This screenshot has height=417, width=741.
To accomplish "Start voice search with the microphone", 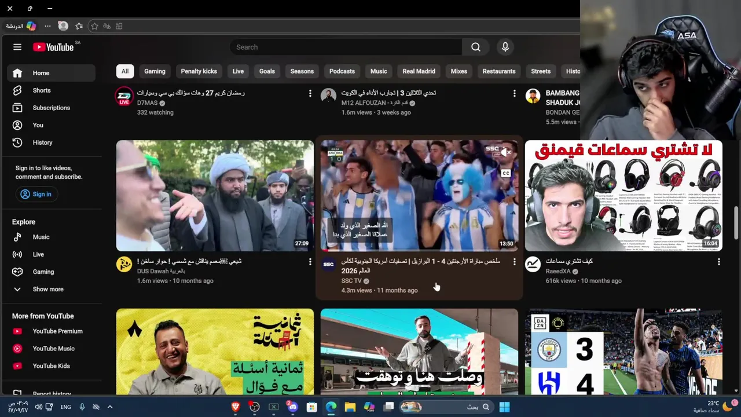I will (505, 47).
